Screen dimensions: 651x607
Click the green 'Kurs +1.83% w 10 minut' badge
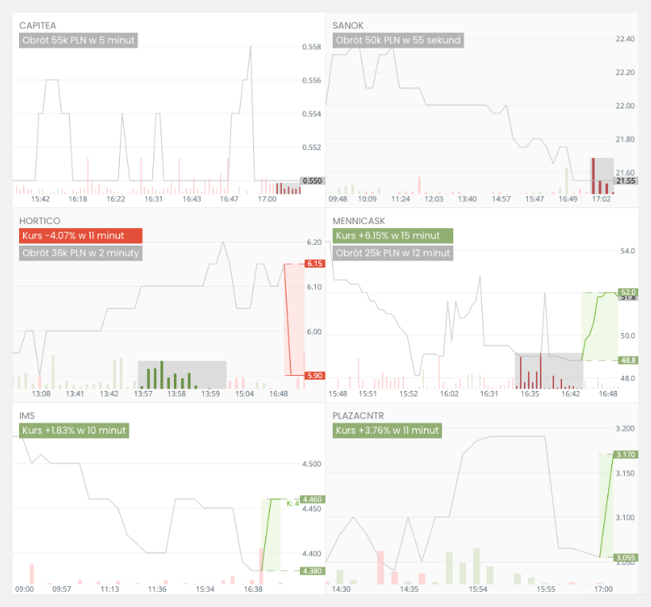pos(74,431)
